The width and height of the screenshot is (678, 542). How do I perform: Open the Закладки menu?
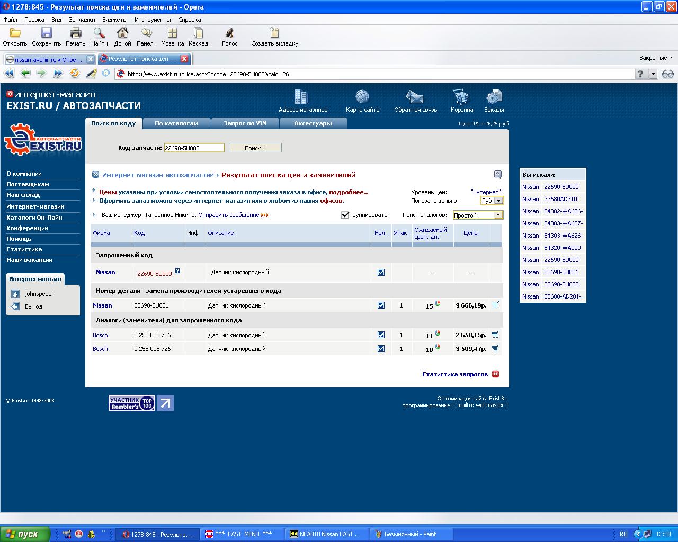click(x=82, y=20)
